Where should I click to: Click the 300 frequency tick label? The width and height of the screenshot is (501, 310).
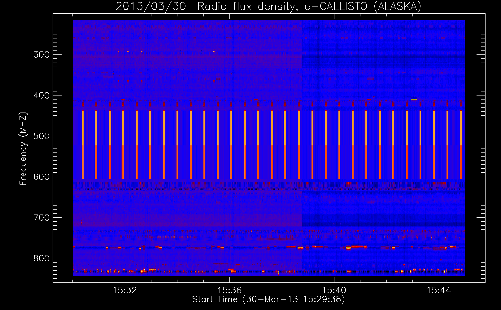[41, 55]
